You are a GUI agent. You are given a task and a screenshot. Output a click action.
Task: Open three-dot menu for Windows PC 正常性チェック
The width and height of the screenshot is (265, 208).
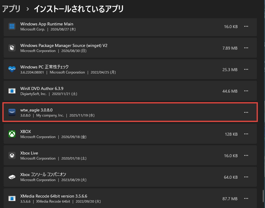[x=246, y=69]
